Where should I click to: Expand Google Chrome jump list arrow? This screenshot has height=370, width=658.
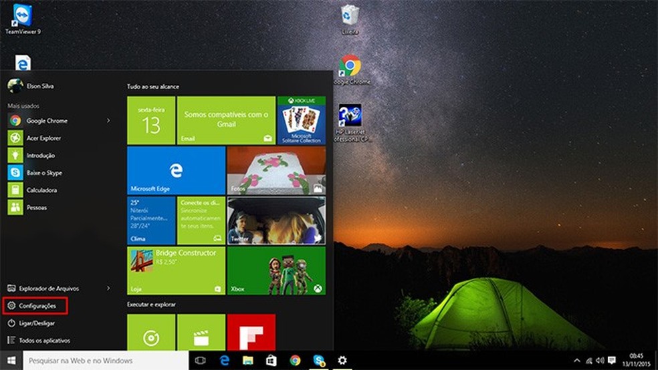[108, 121]
